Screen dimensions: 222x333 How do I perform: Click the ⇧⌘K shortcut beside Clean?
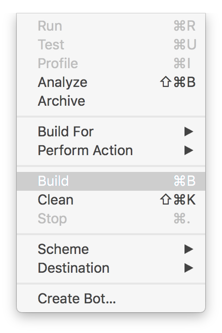178,200
